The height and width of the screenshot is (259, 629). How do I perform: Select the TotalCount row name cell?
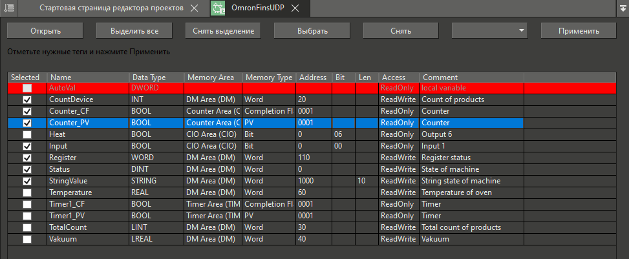tap(87, 227)
